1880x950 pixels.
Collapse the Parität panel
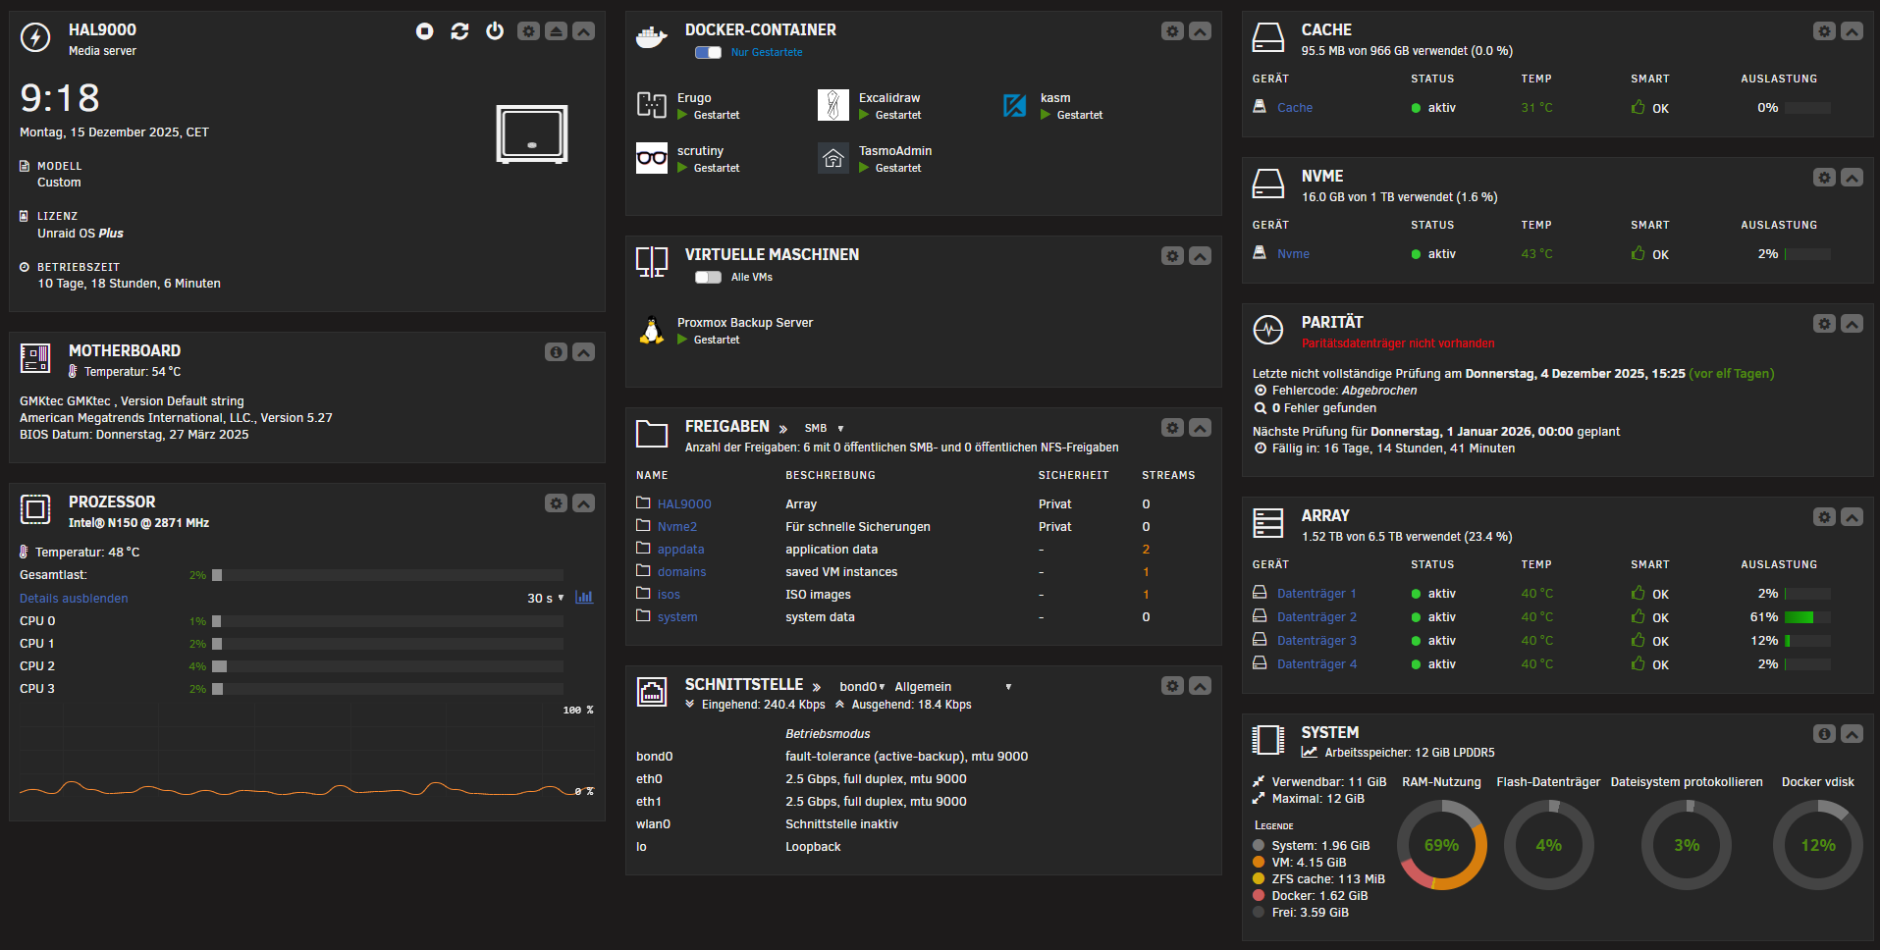point(1852,324)
